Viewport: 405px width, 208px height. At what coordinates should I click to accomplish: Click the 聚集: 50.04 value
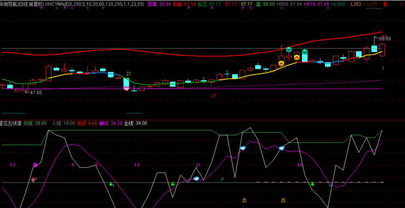pos(159,4)
